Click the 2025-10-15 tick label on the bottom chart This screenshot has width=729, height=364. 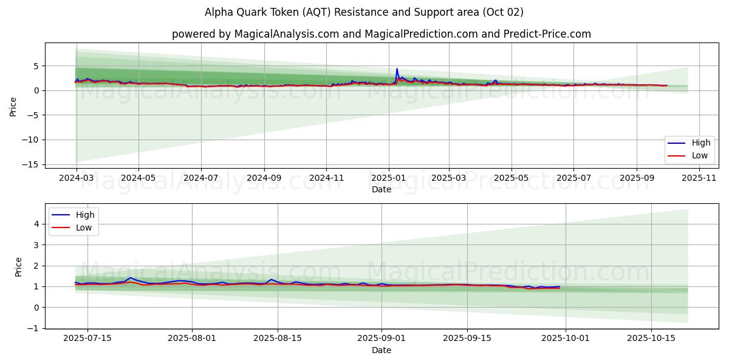pyautogui.click(x=651, y=339)
